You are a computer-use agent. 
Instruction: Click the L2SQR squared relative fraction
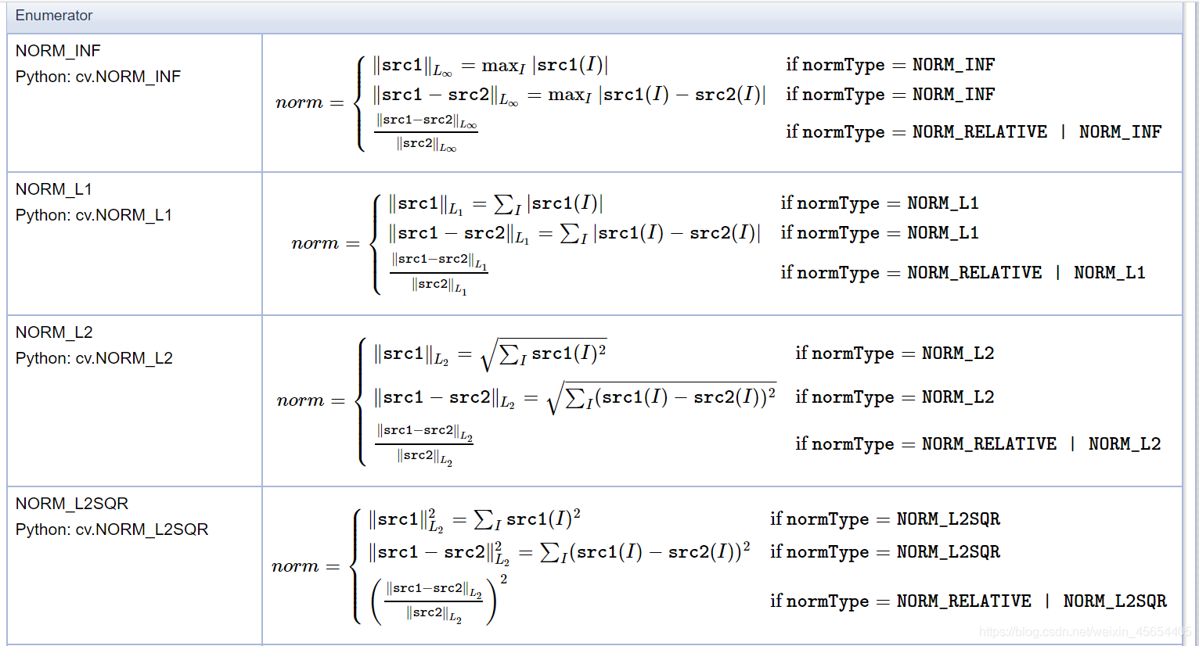(x=438, y=601)
